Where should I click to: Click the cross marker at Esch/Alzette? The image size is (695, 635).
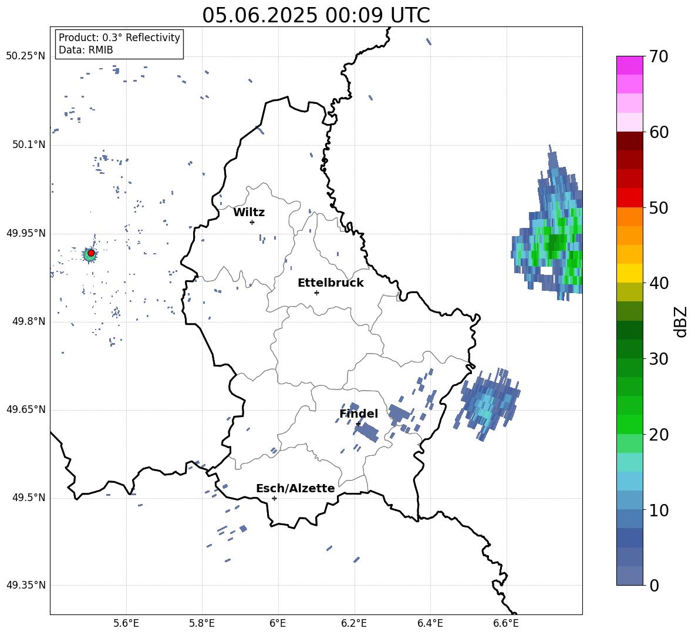click(274, 498)
